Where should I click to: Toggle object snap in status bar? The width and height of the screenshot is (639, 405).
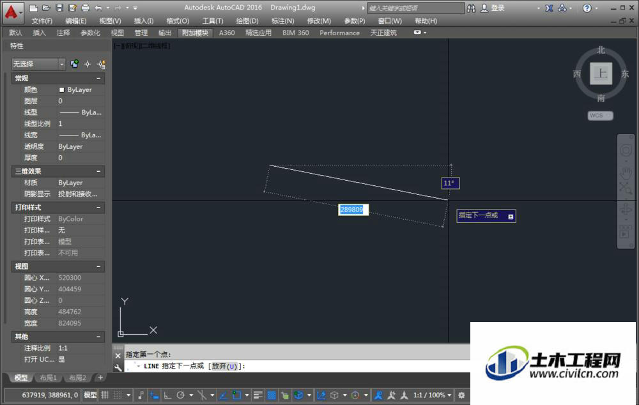pos(237,395)
